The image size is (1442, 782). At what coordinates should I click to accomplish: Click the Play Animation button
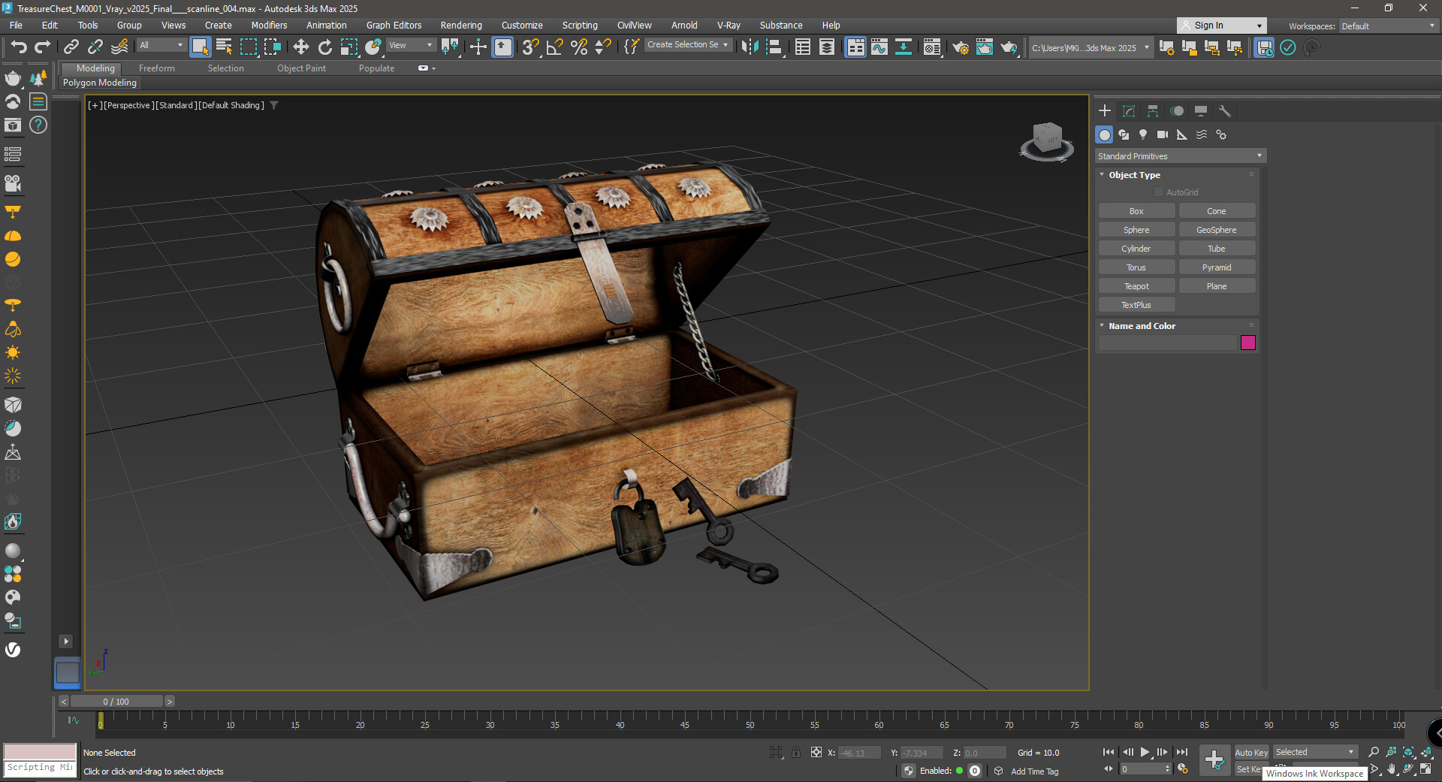tap(1145, 752)
